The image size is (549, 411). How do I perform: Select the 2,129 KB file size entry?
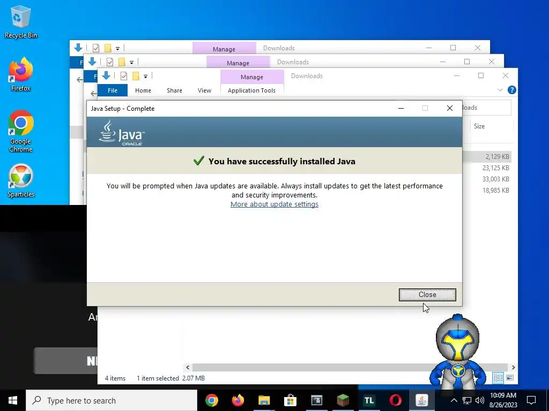coord(497,157)
